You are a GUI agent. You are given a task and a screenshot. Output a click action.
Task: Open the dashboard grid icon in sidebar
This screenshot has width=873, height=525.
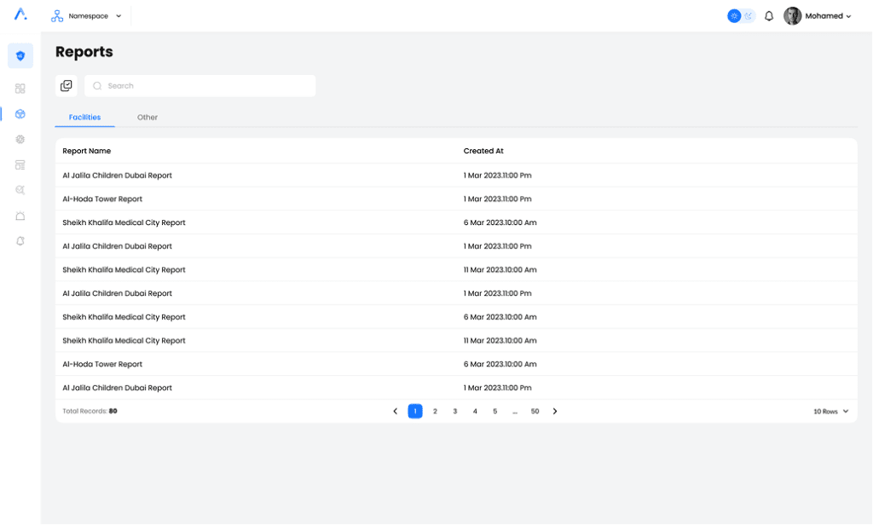tap(20, 89)
